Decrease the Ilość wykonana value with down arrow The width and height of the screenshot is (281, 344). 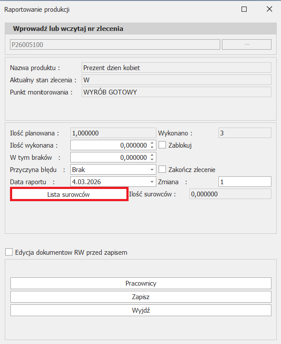pos(152,148)
